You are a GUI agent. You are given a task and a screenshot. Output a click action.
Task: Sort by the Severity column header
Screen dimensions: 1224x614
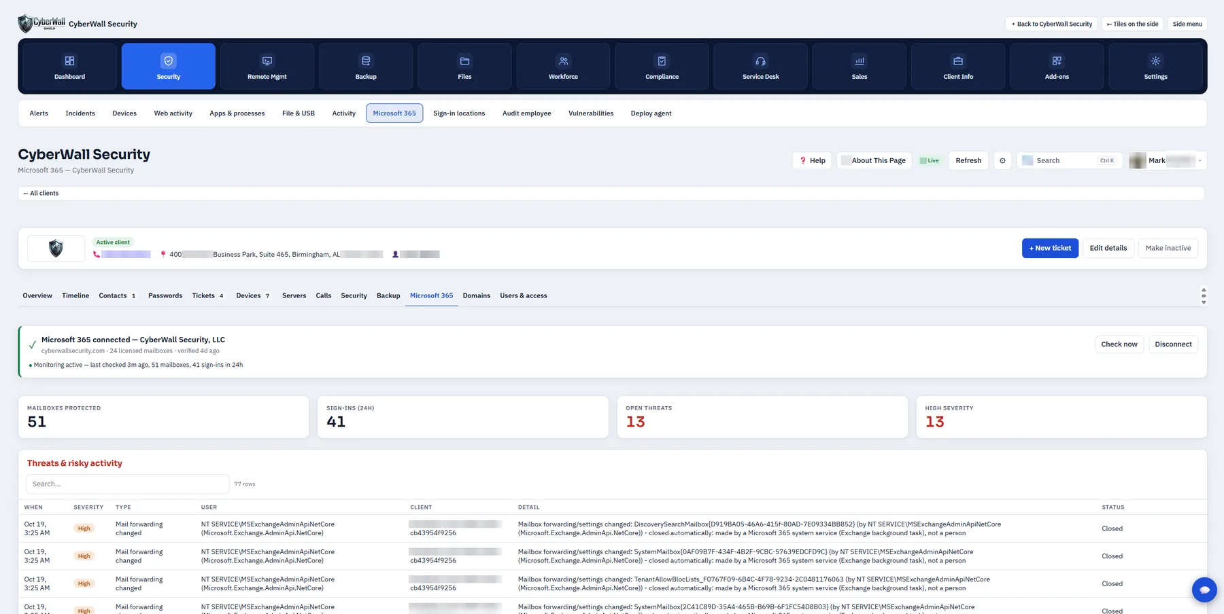(88, 507)
